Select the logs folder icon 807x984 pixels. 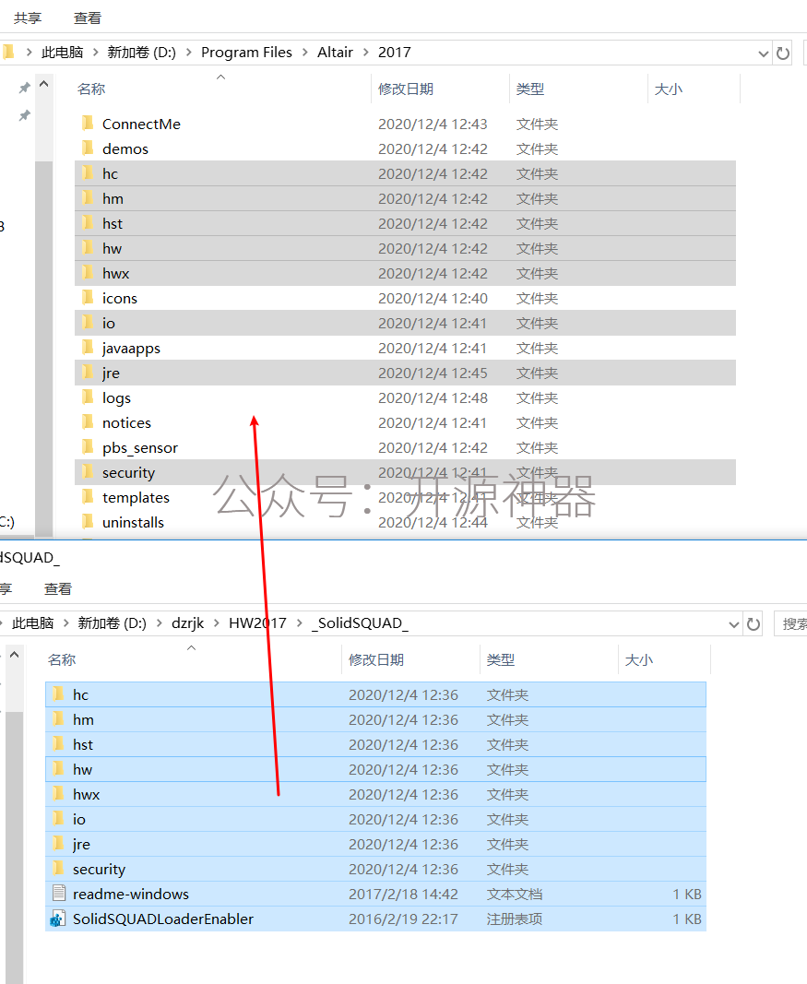pyautogui.click(x=88, y=397)
